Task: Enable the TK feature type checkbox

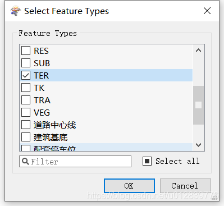Action: pyautogui.click(x=26, y=88)
